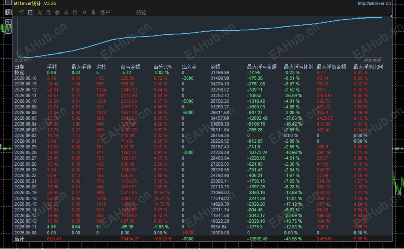404x249 pixels.
Task: Click the 日期 column header
Action: (20, 67)
